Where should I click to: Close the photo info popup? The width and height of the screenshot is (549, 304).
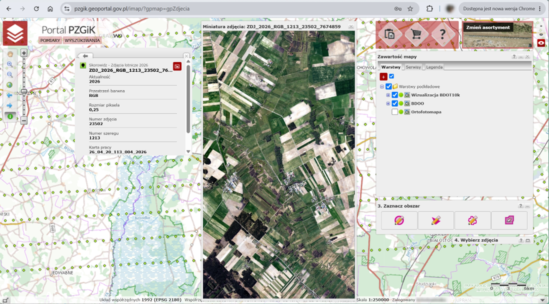click(186, 56)
